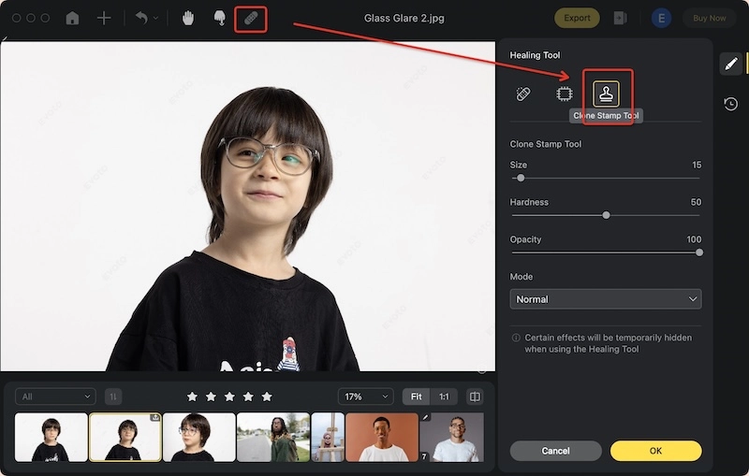The width and height of the screenshot is (749, 476).
Task: Rate the photo four stars
Action: point(248,397)
